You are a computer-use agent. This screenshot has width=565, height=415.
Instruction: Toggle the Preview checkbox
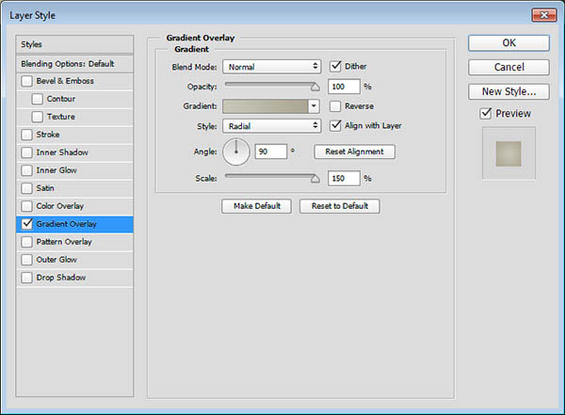pos(485,114)
